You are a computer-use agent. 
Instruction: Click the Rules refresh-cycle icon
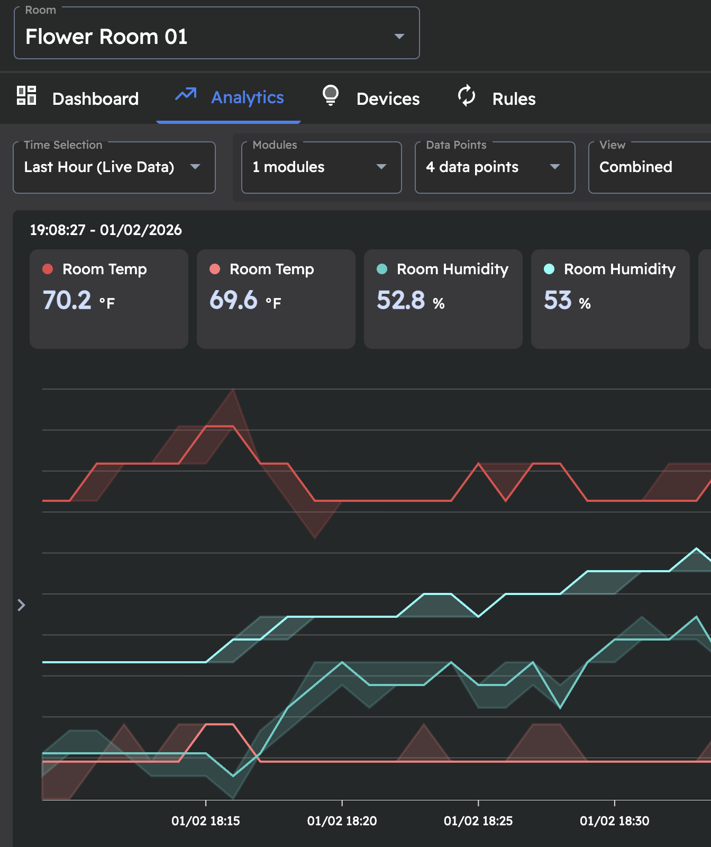point(467,96)
